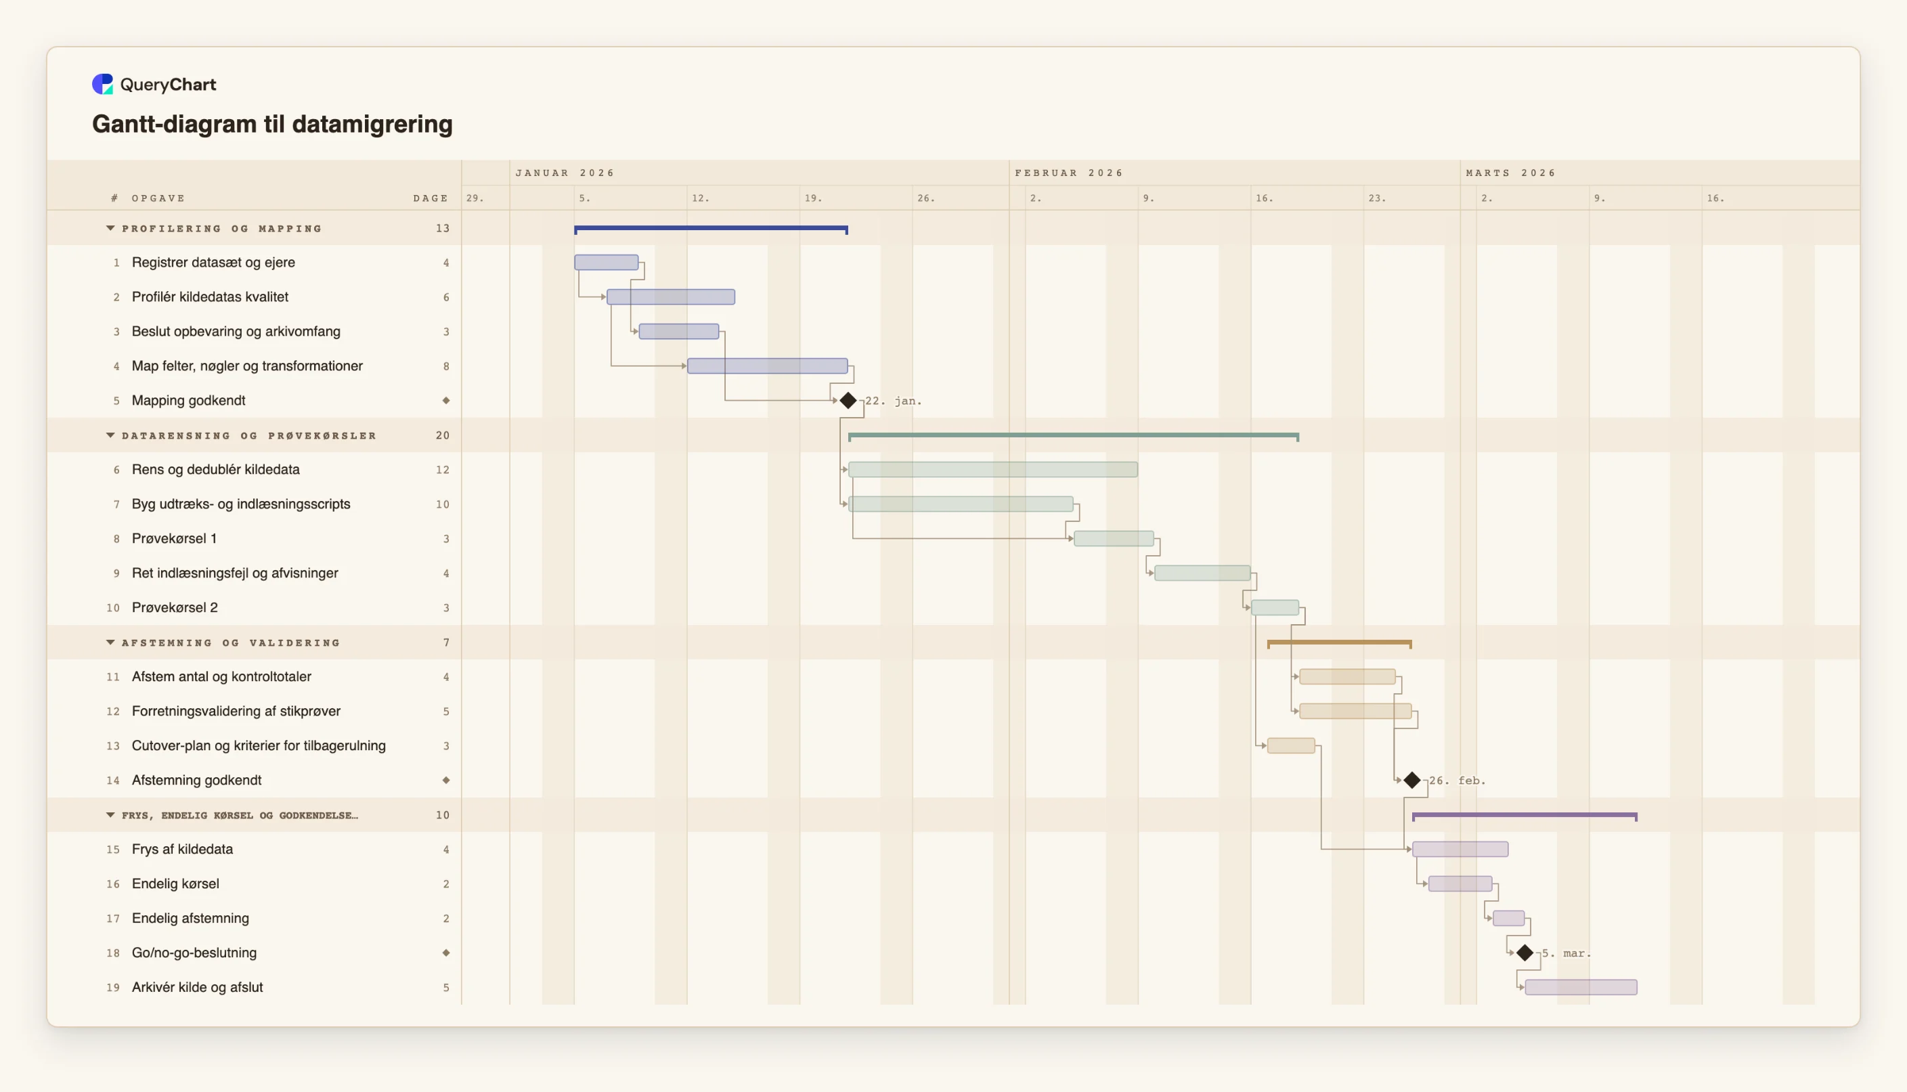Click the task name Prøvekørsel 1
Viewport: 1907px width, 1092px height.
tap(175, 538)
